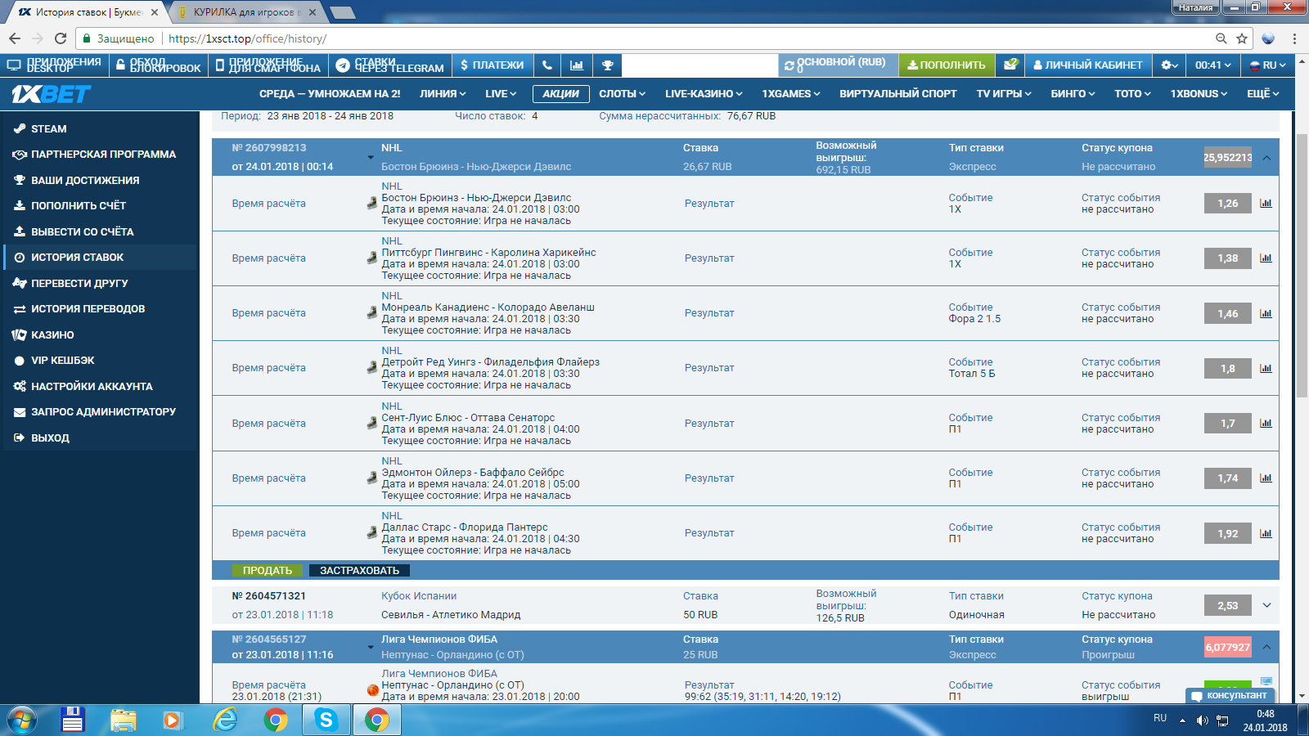Open the RU language dropdown
Screen dimensions: 1309x736
[x=1268, y=65]
